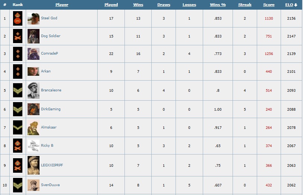This screenshot has height=195, width=303.
Task: Click the ELO sort arrow icon
Action: [296, 5]
